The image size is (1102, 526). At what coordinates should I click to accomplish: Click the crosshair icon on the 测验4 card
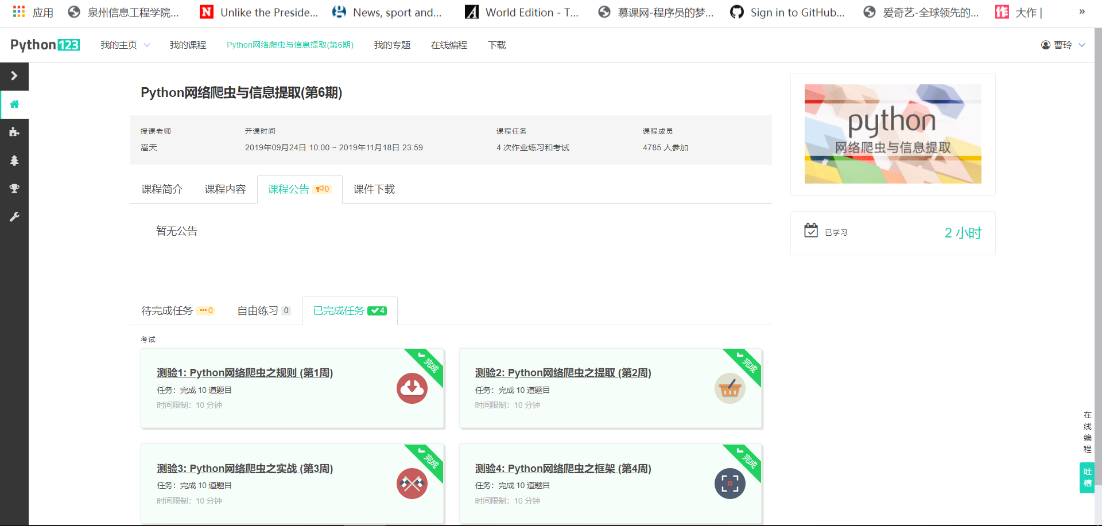point(730,484)
